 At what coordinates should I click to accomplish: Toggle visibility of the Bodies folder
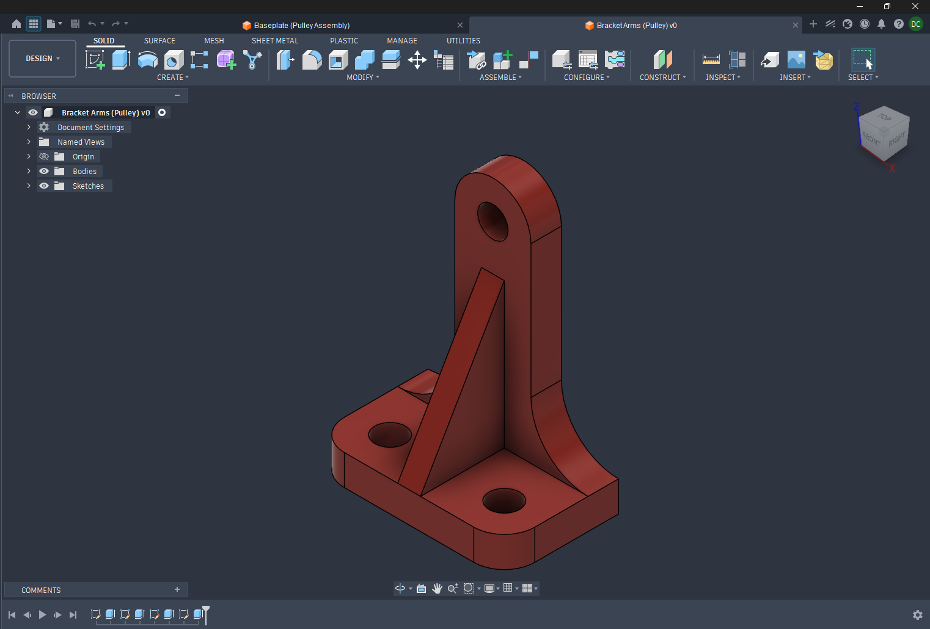(44, 171)
